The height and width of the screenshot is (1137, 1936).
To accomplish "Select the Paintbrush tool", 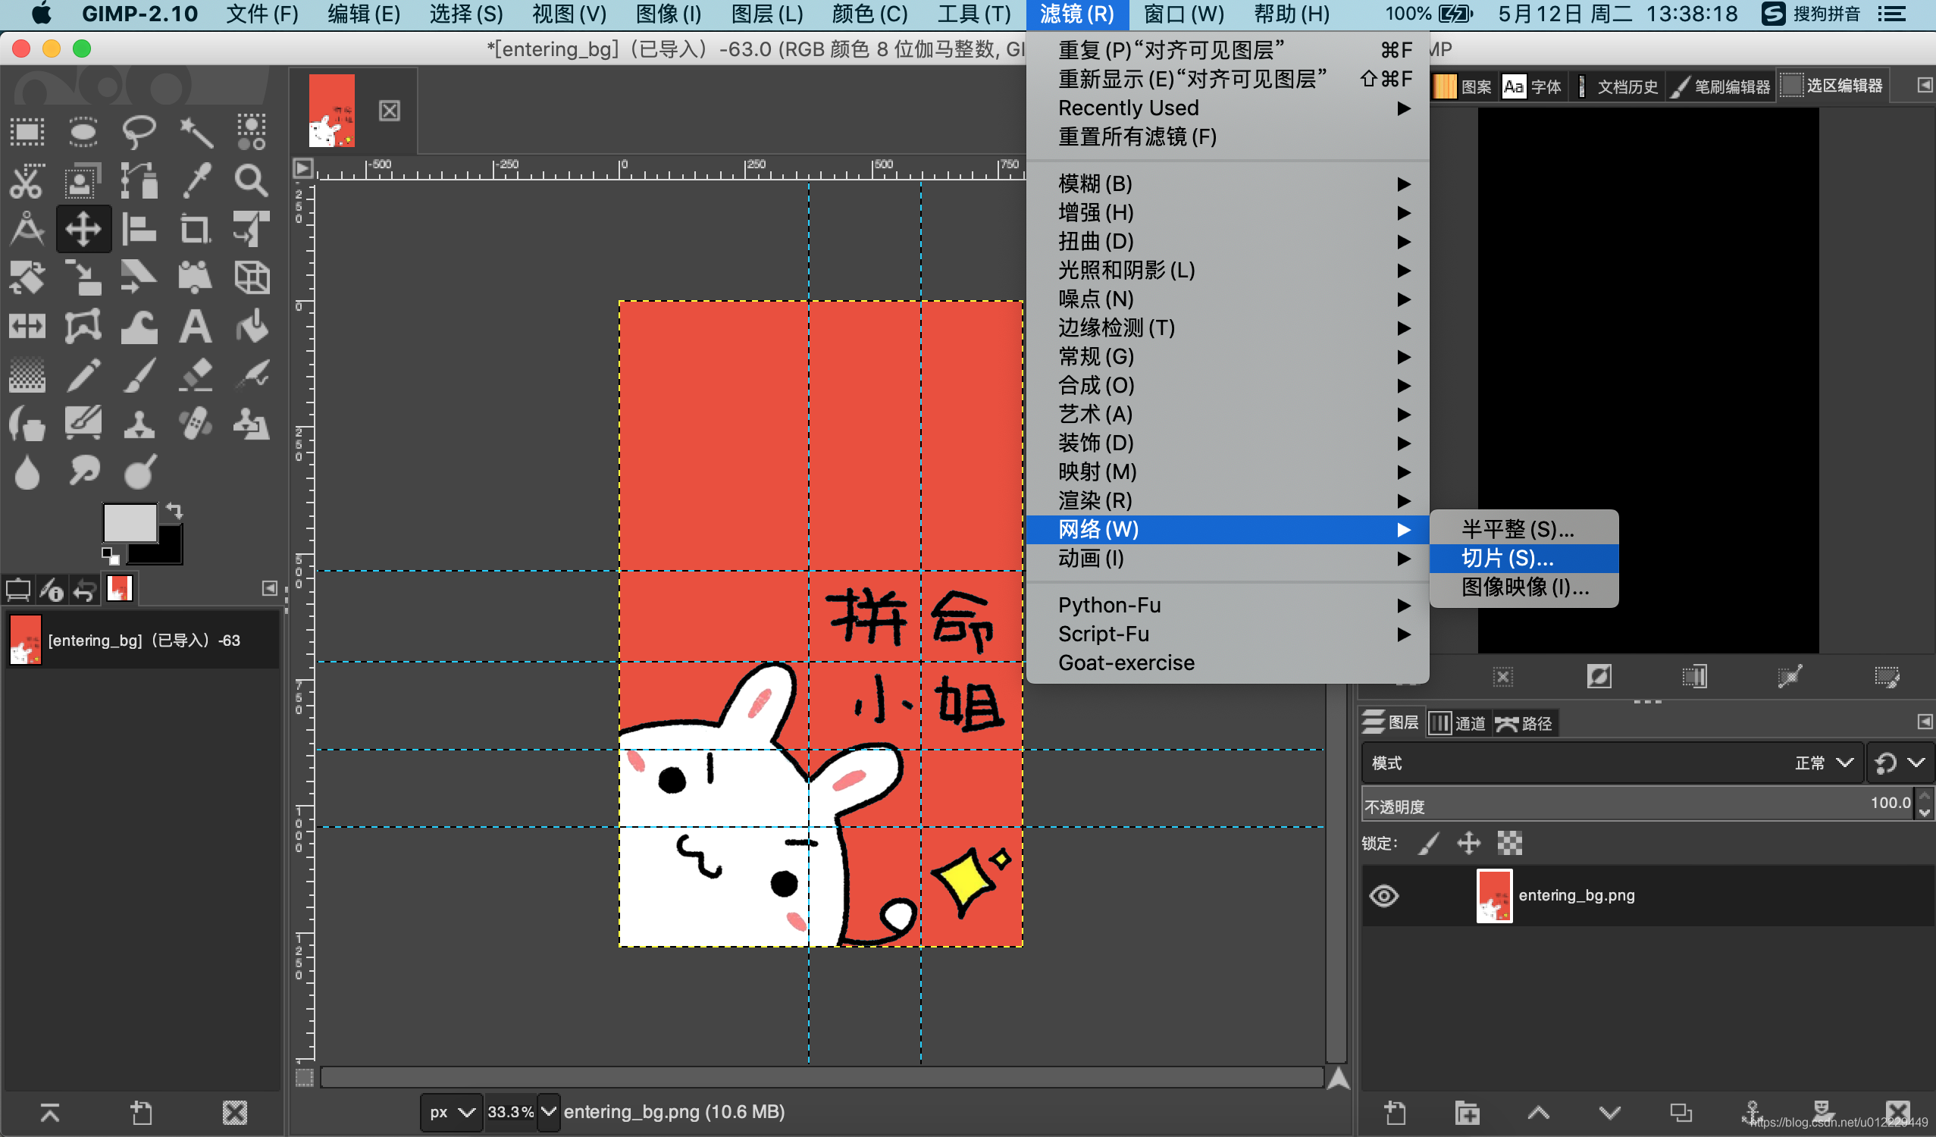I will (139, 376).
